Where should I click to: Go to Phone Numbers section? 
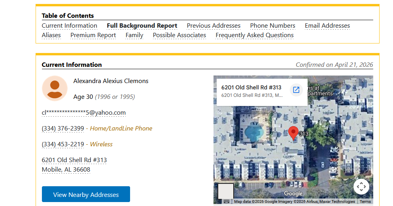(272, 26)
